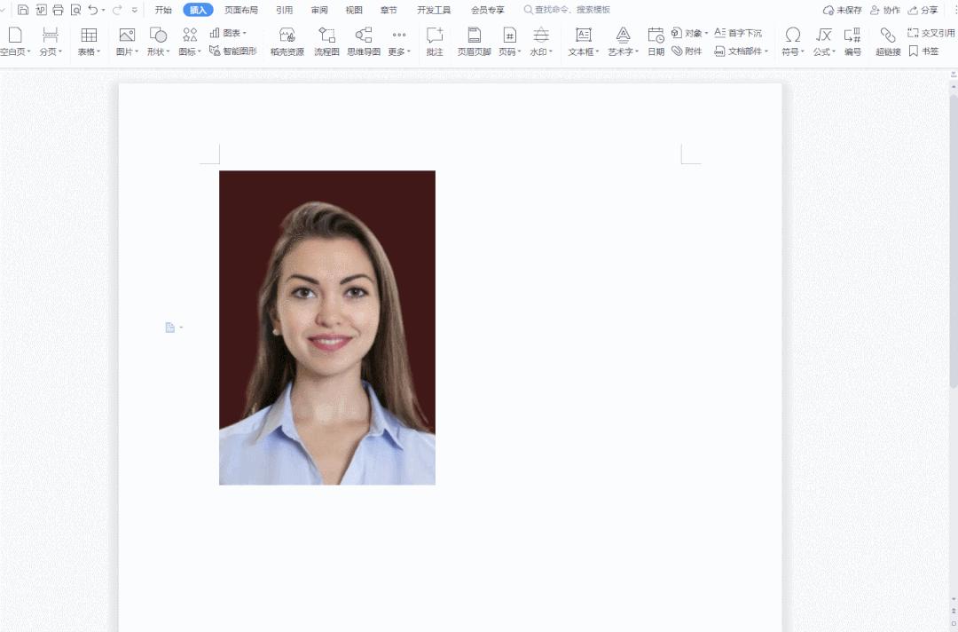Insert the date with 日期 icon
The height and width of the screenshot is (632, 958).
click(656, 41)
